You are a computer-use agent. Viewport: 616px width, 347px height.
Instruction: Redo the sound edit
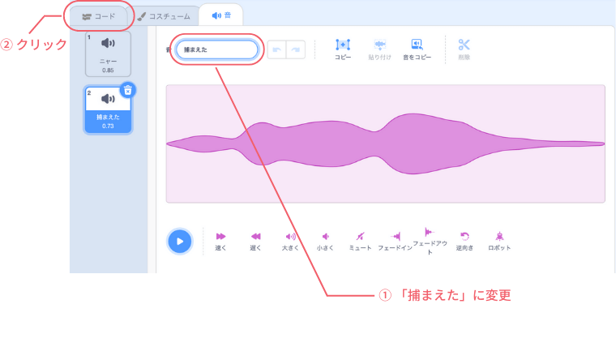pyautogui.click(x=296, y=49)
